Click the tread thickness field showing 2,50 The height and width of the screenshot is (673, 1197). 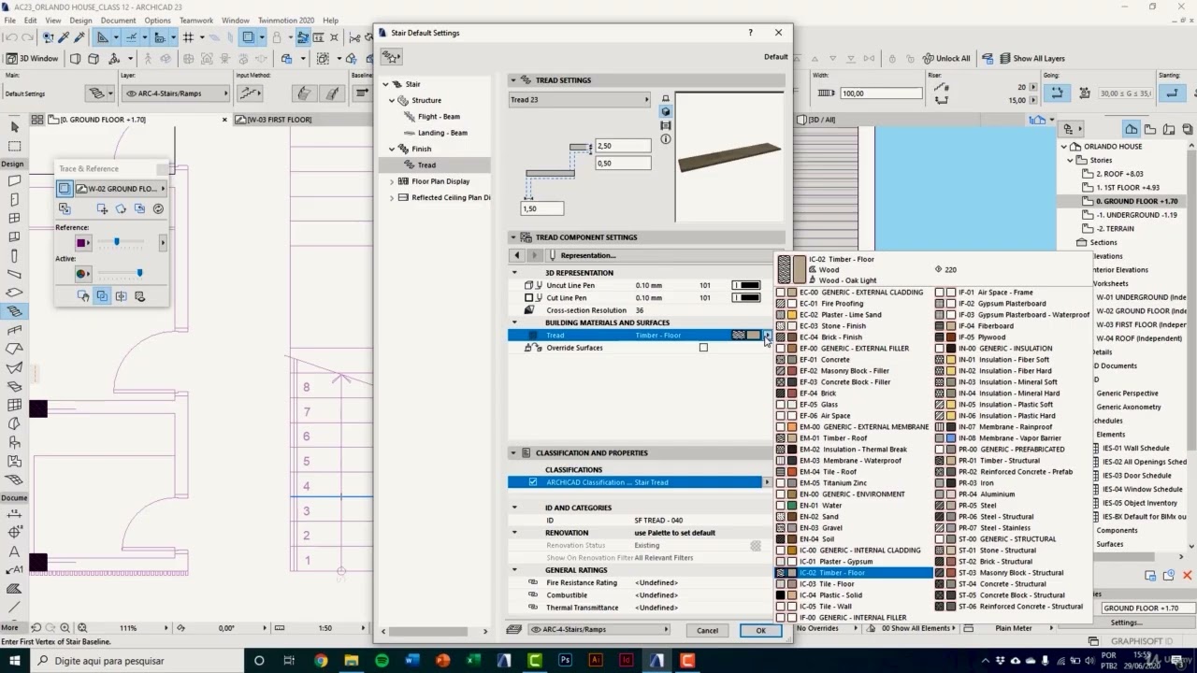click(623, 146)
